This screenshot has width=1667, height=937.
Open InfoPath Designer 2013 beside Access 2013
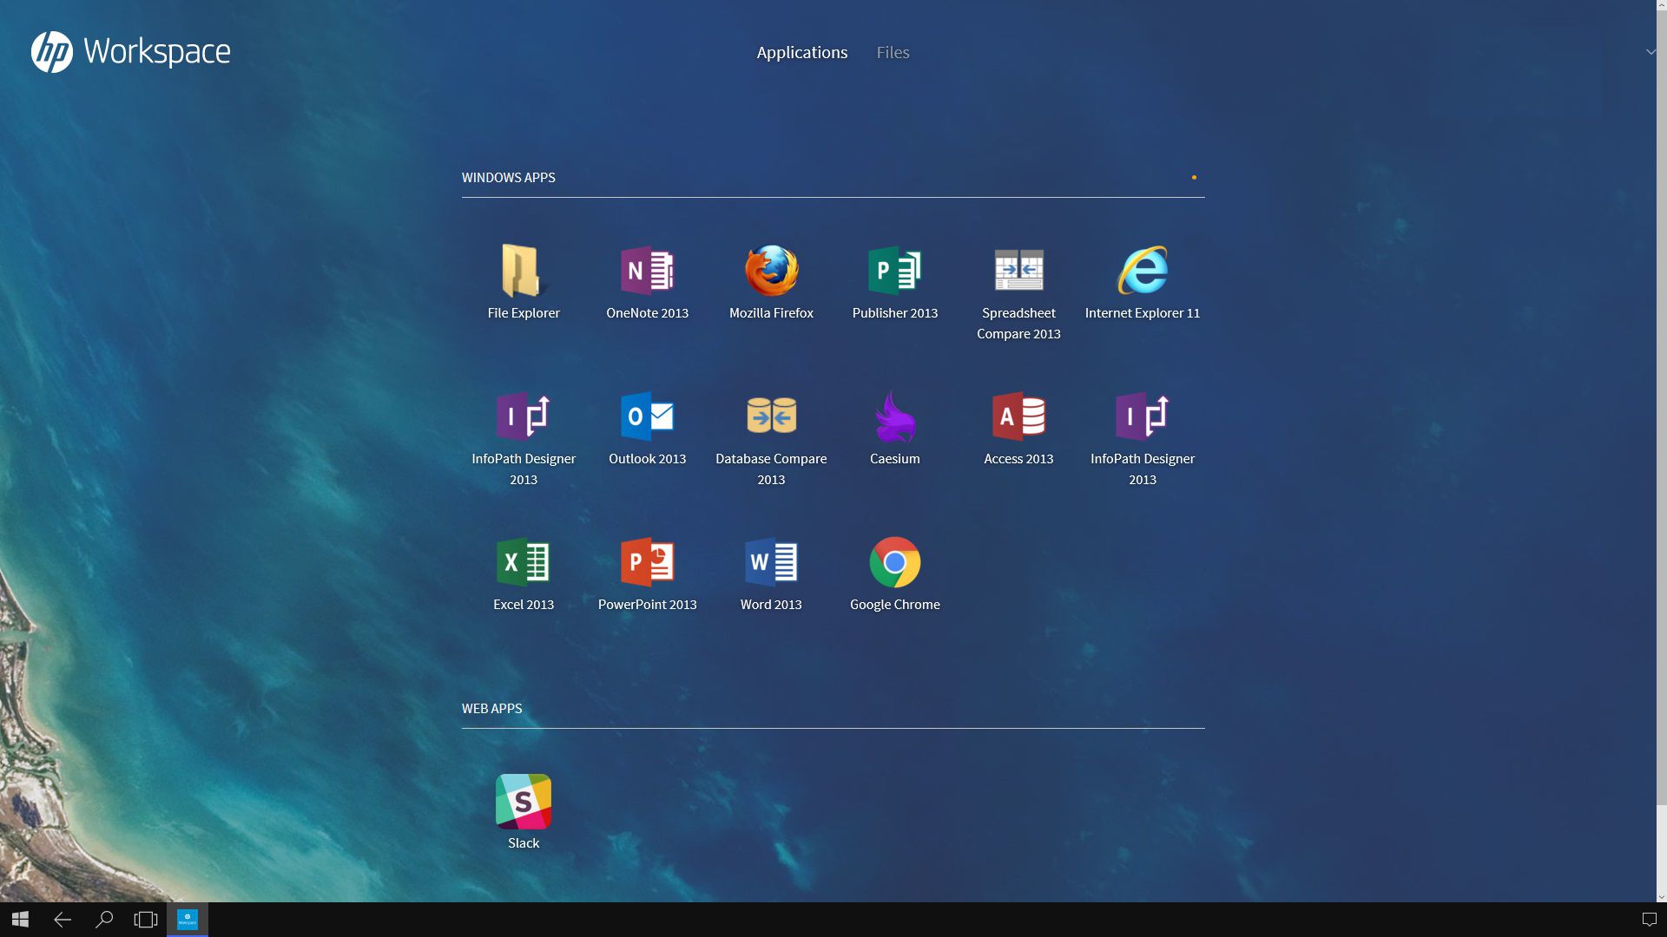(x=1142, y=438)
